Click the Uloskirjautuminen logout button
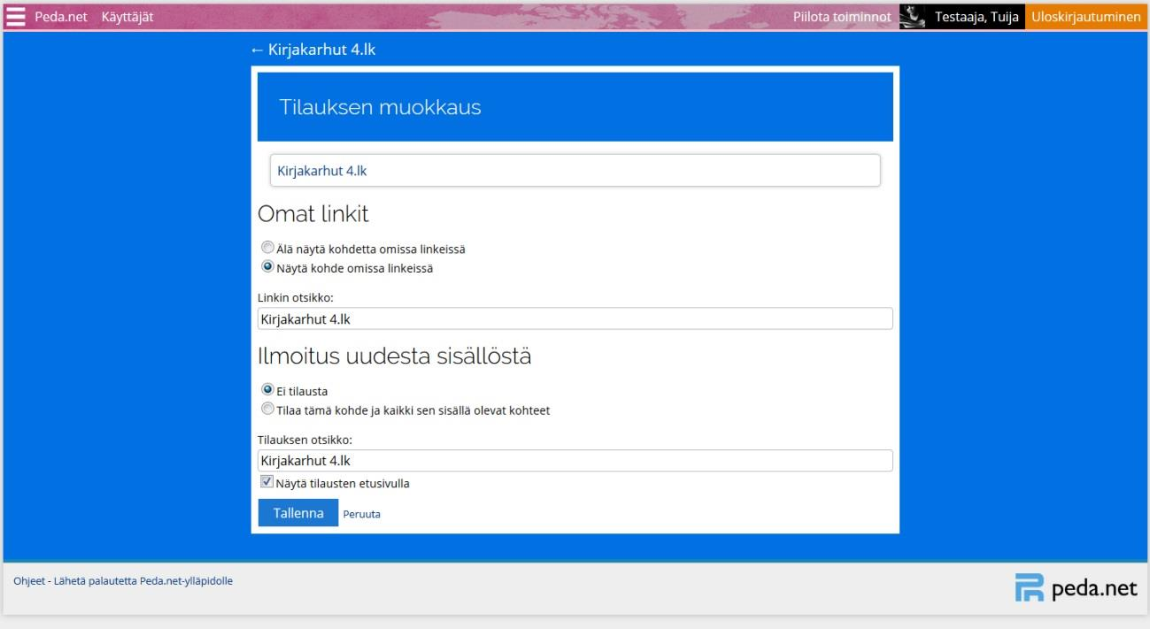 tap(1085, 18)
